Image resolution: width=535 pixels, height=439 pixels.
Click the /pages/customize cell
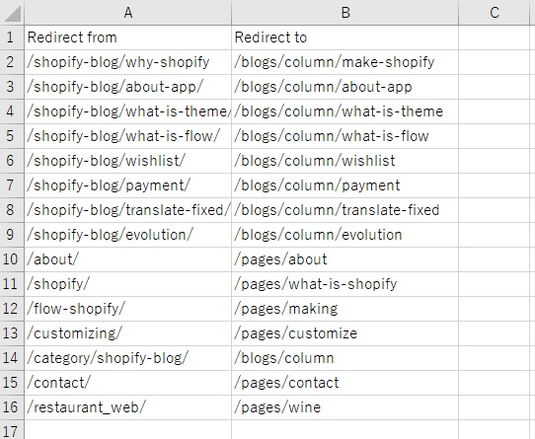(344, 333)
